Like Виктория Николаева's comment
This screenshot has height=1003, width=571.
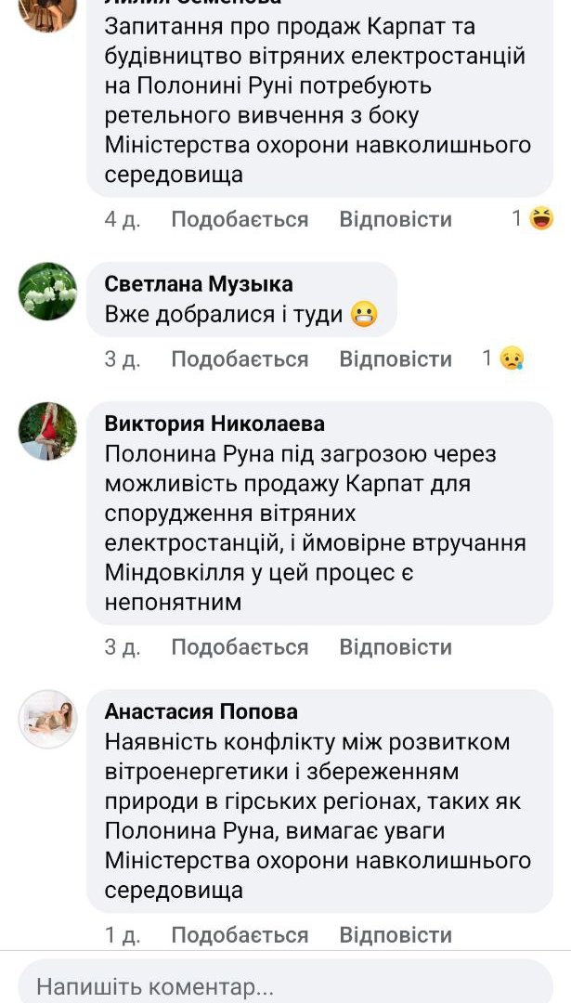pyautogui.click(x=240, y=646)
